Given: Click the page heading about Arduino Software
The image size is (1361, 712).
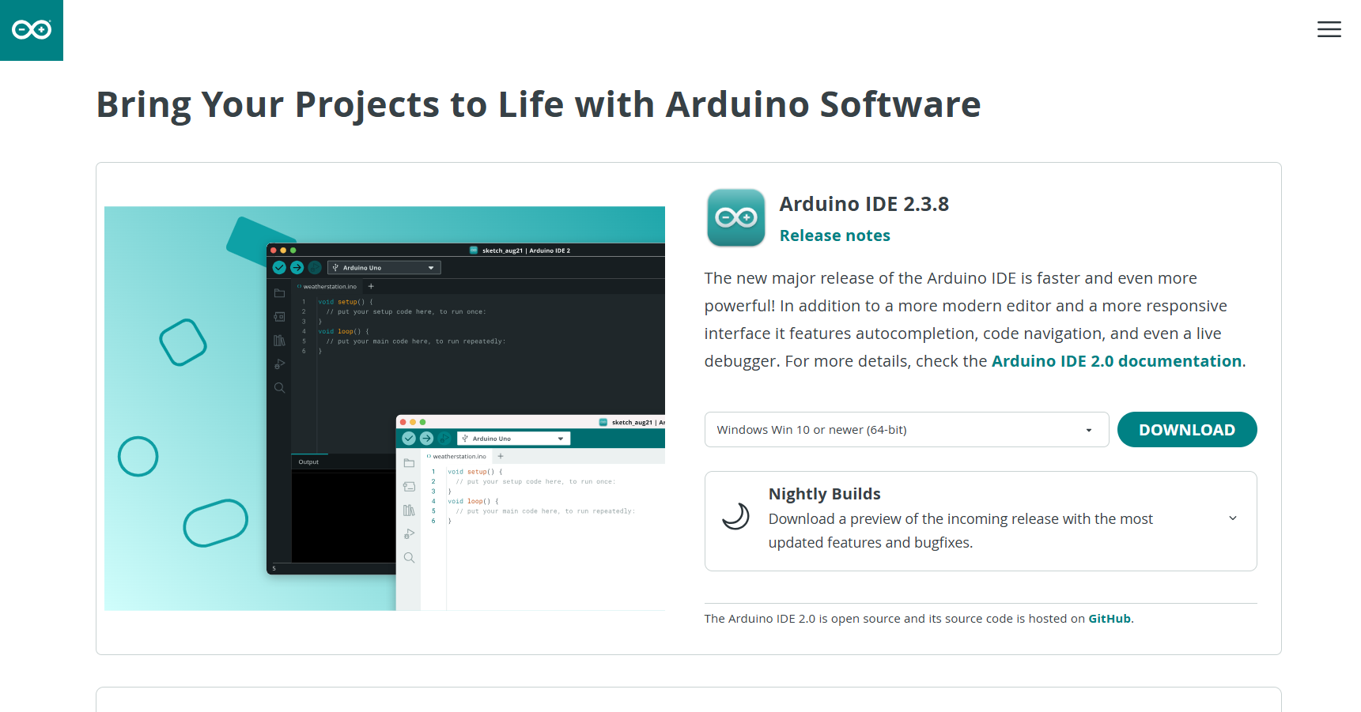Looking at the screenshot, I should [x=538, y=104].
